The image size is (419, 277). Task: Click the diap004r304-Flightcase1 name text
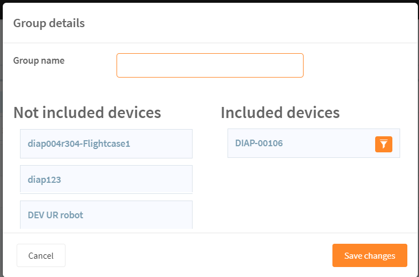coord(79,144)
